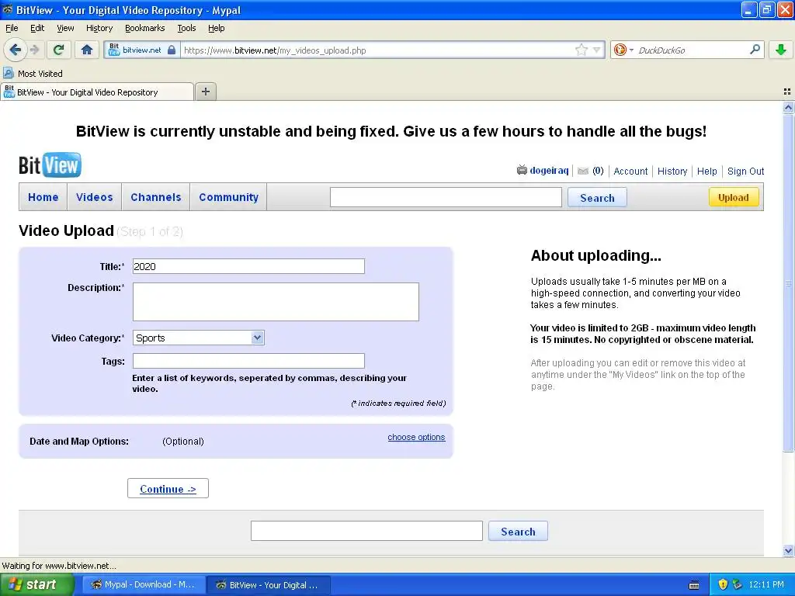Switch to Mypal - Download taskbar window
The height and width of the screenshot is (596, 795).
pos(143,585)
